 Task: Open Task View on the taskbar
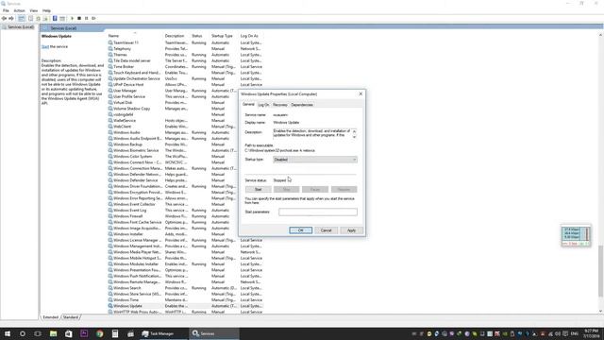tap(38, 333)
